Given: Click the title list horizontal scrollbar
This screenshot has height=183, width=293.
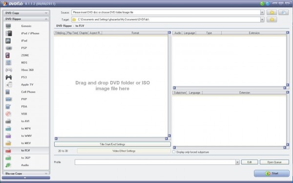Looking at the screenshot, I should (x=111, y=139).
